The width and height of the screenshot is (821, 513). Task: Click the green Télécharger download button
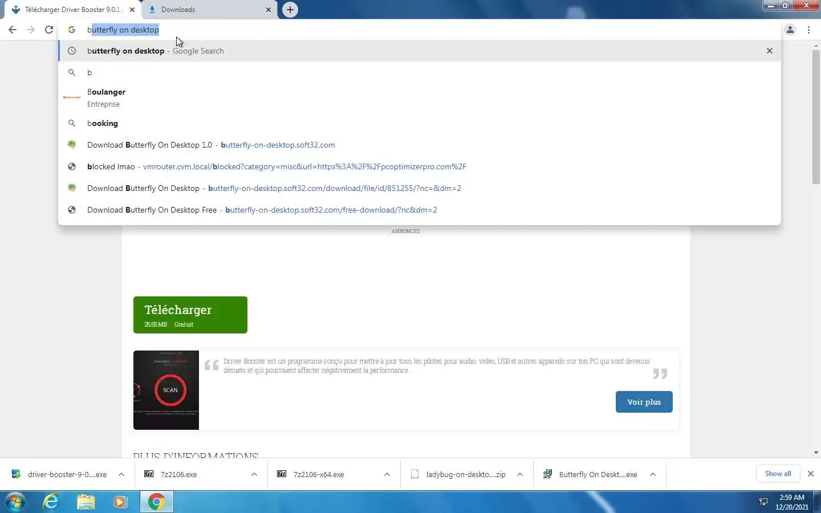190,315
